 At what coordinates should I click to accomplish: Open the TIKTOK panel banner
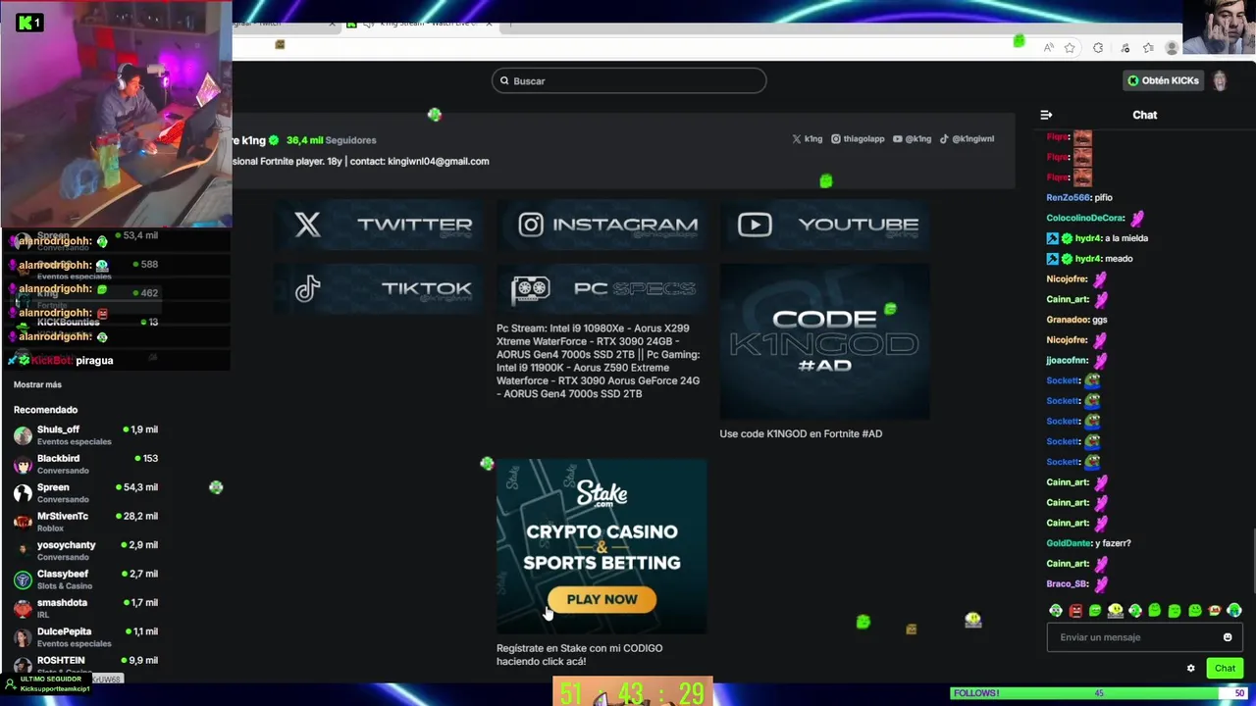tap(378, 288)
